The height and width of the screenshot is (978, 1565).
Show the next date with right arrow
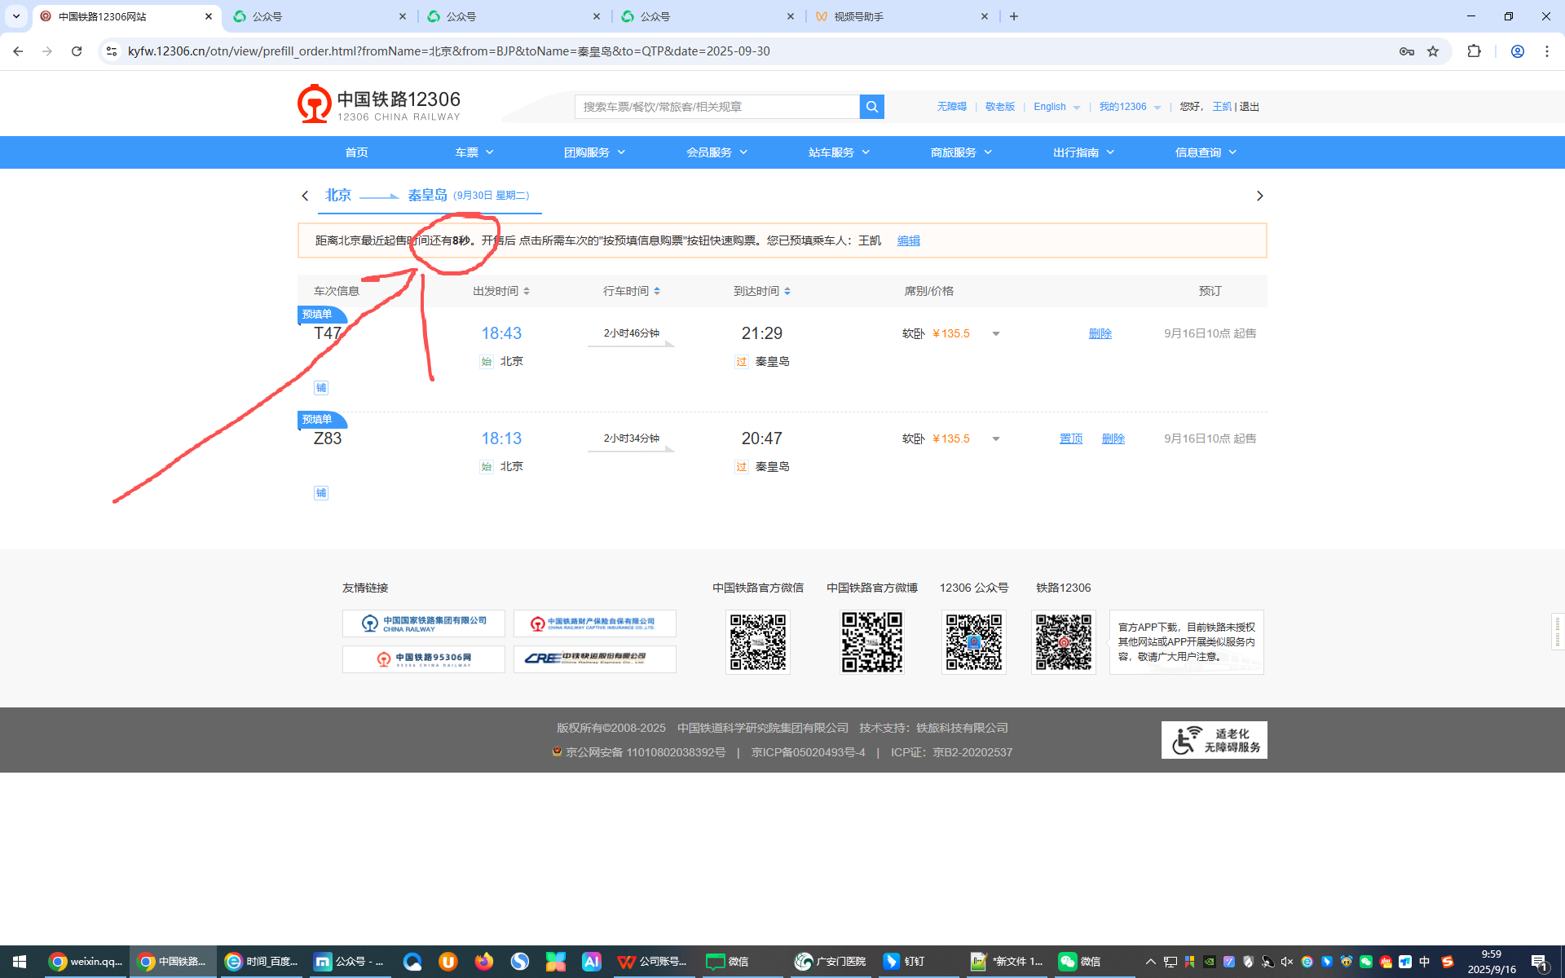click(x=1259, y=196)
